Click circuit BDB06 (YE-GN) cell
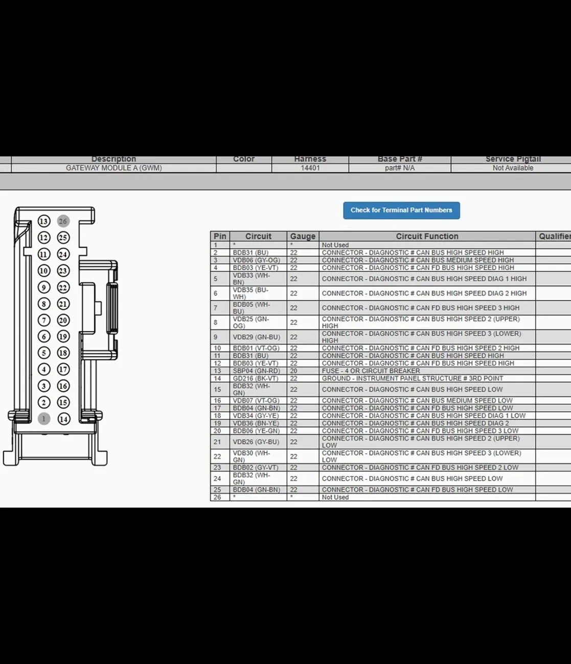Image resolution: width=571 pixels, height=664 pixels. tap(258, 431)
